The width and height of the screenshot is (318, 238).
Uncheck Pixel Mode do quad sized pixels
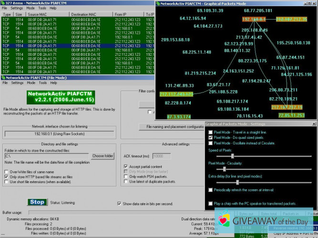click(211, 137)
